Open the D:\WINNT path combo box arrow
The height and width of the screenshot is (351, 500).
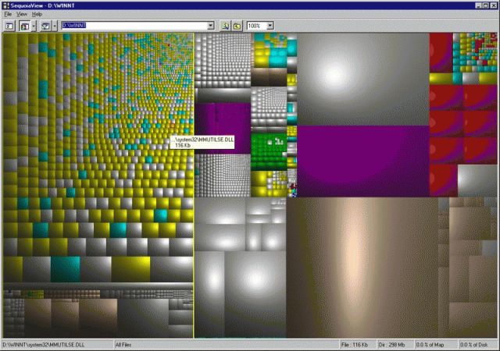(x=210, y=26)
